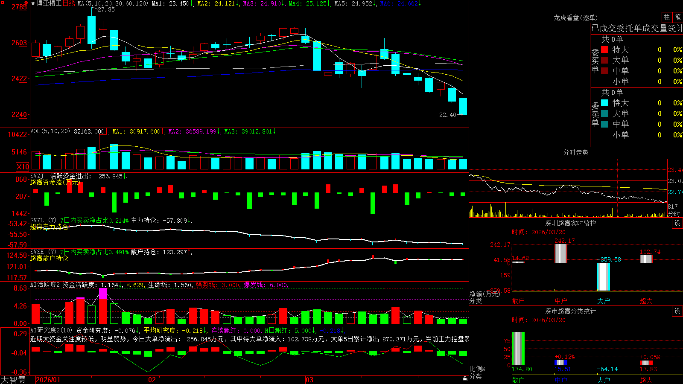Switch to 笔 tick display mode
The image size is (683, 384).
pos(677,17)
